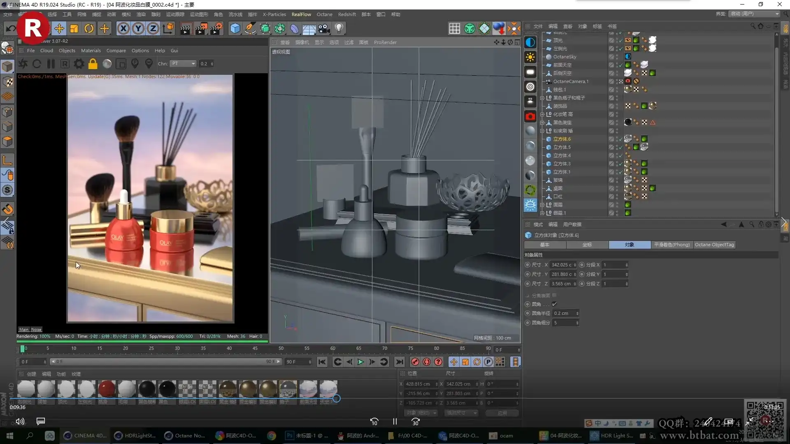
Task: Click the Render to Picture Viewer icon
Action: pos(201,28)
